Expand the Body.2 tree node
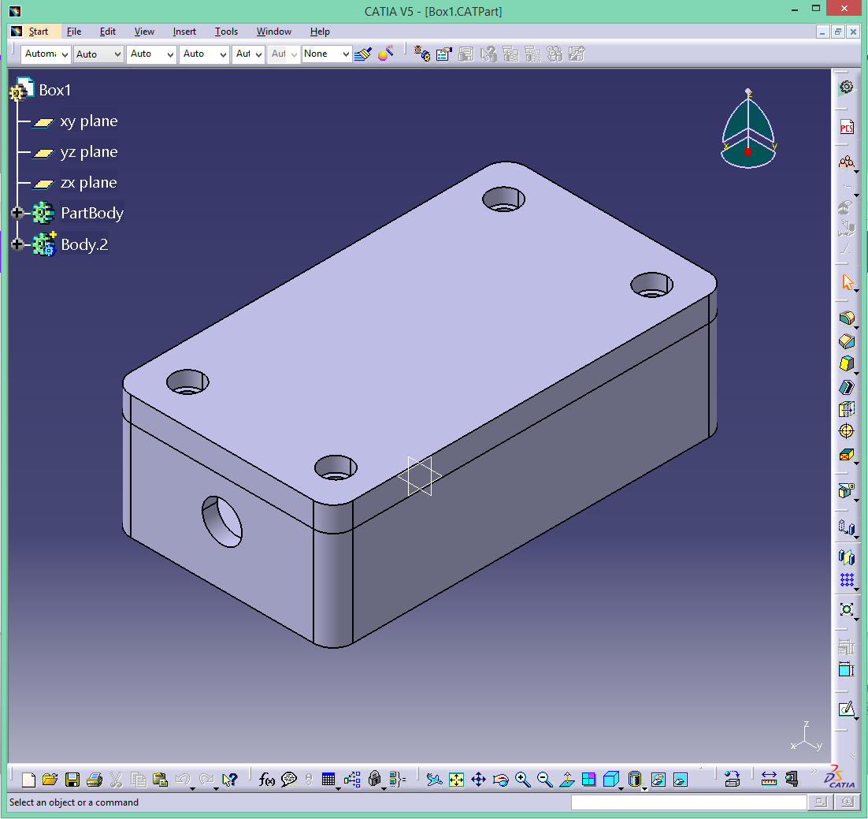Viewport: 868px width, 819px height. [x=17, y=245]
